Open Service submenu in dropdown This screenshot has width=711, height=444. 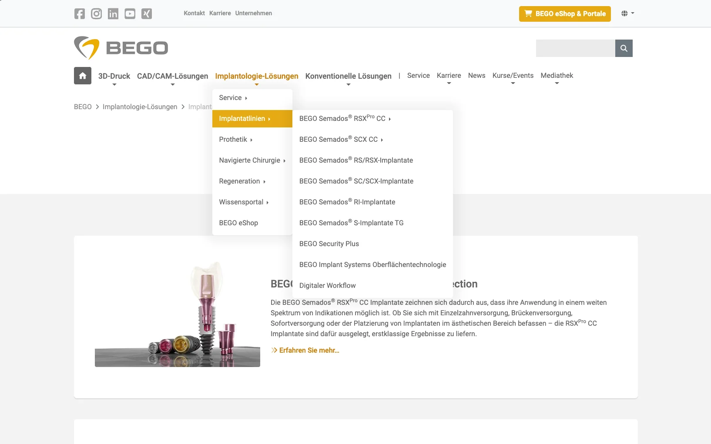point(252,98)
